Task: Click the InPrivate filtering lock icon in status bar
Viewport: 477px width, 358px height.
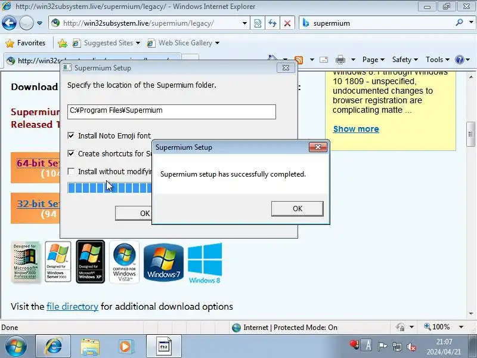Action: (x=400, y=327)
